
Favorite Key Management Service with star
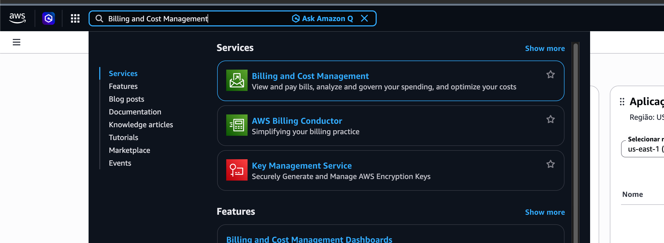(551, 164)
